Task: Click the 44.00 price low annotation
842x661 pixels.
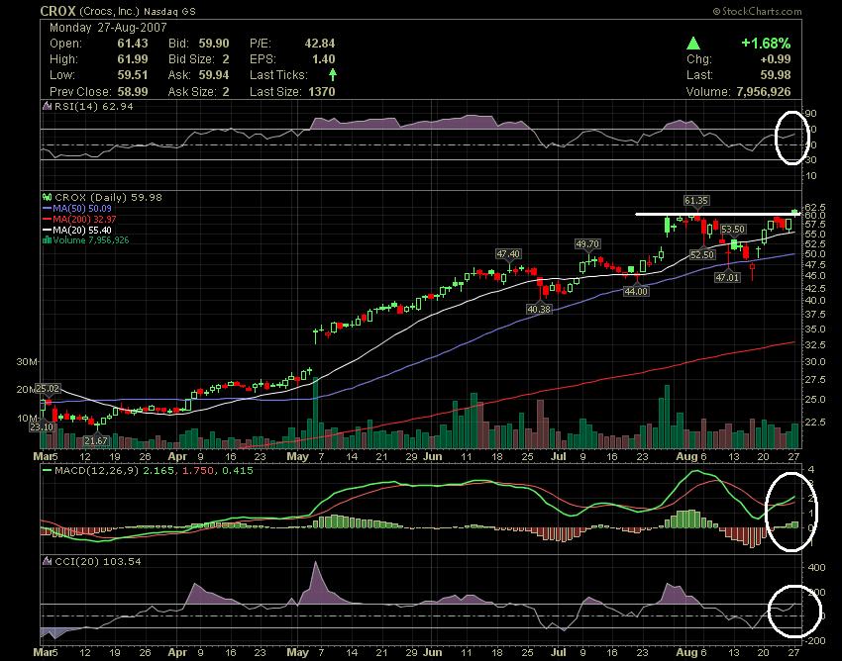Action: click(636, 291)
